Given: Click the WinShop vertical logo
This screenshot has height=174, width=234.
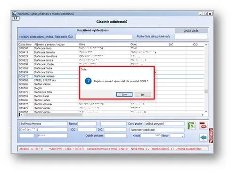Looking at the screenshot, I should pyautogui.click(x=211, y=136).
